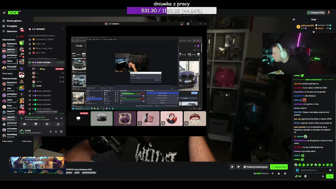Click p0l0wpierd0l0 top gifter name
Viewport: 336px width, 189px height.
click(x=307, y=25)
